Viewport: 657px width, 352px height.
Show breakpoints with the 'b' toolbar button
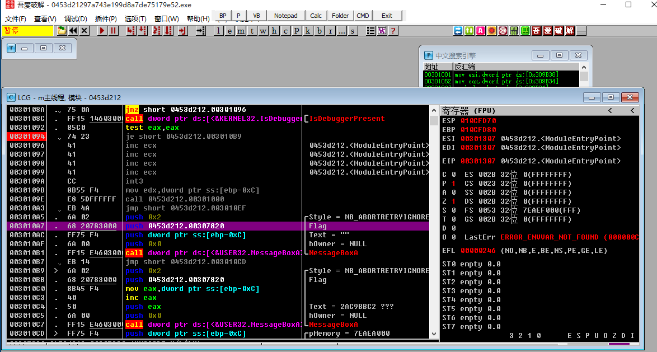(x=319, y=31)
